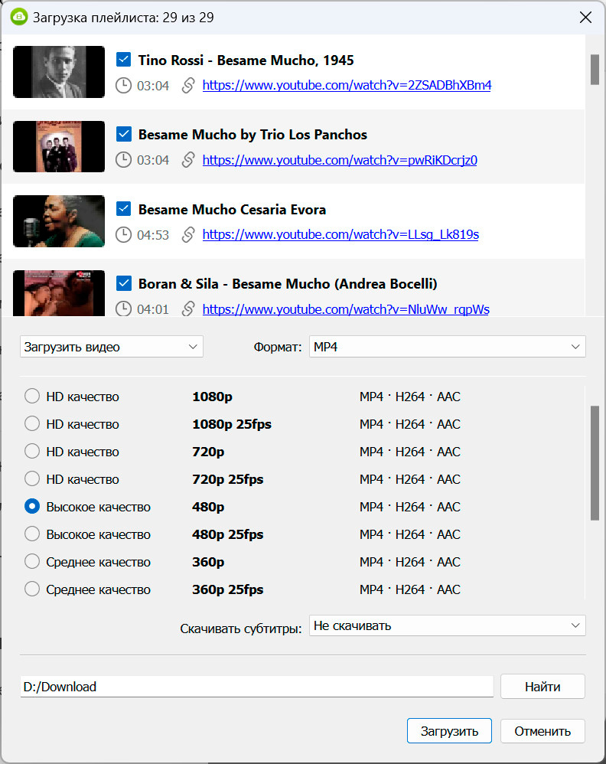Screen dimensions: 606x764
Task: Uncheck the Tino Rossi - Besame Mucho checkbox
Action: click(124, 60)
